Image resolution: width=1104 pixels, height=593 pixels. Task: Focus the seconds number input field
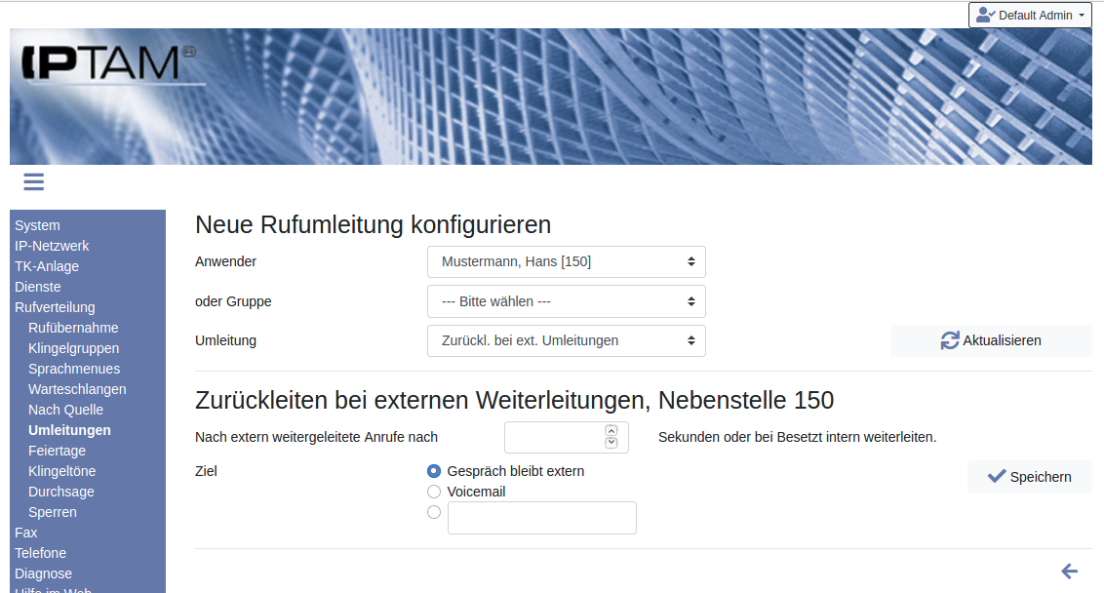tap(554, 438)
